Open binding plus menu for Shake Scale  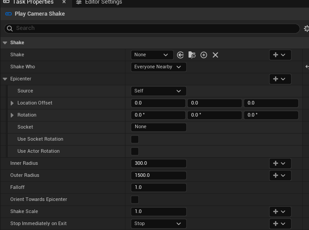click(x=280, y=212)
